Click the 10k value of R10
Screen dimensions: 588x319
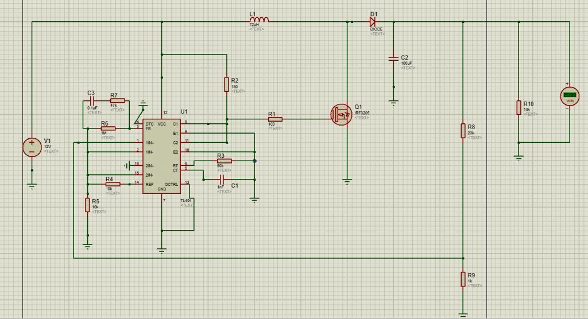pos(527,110)
